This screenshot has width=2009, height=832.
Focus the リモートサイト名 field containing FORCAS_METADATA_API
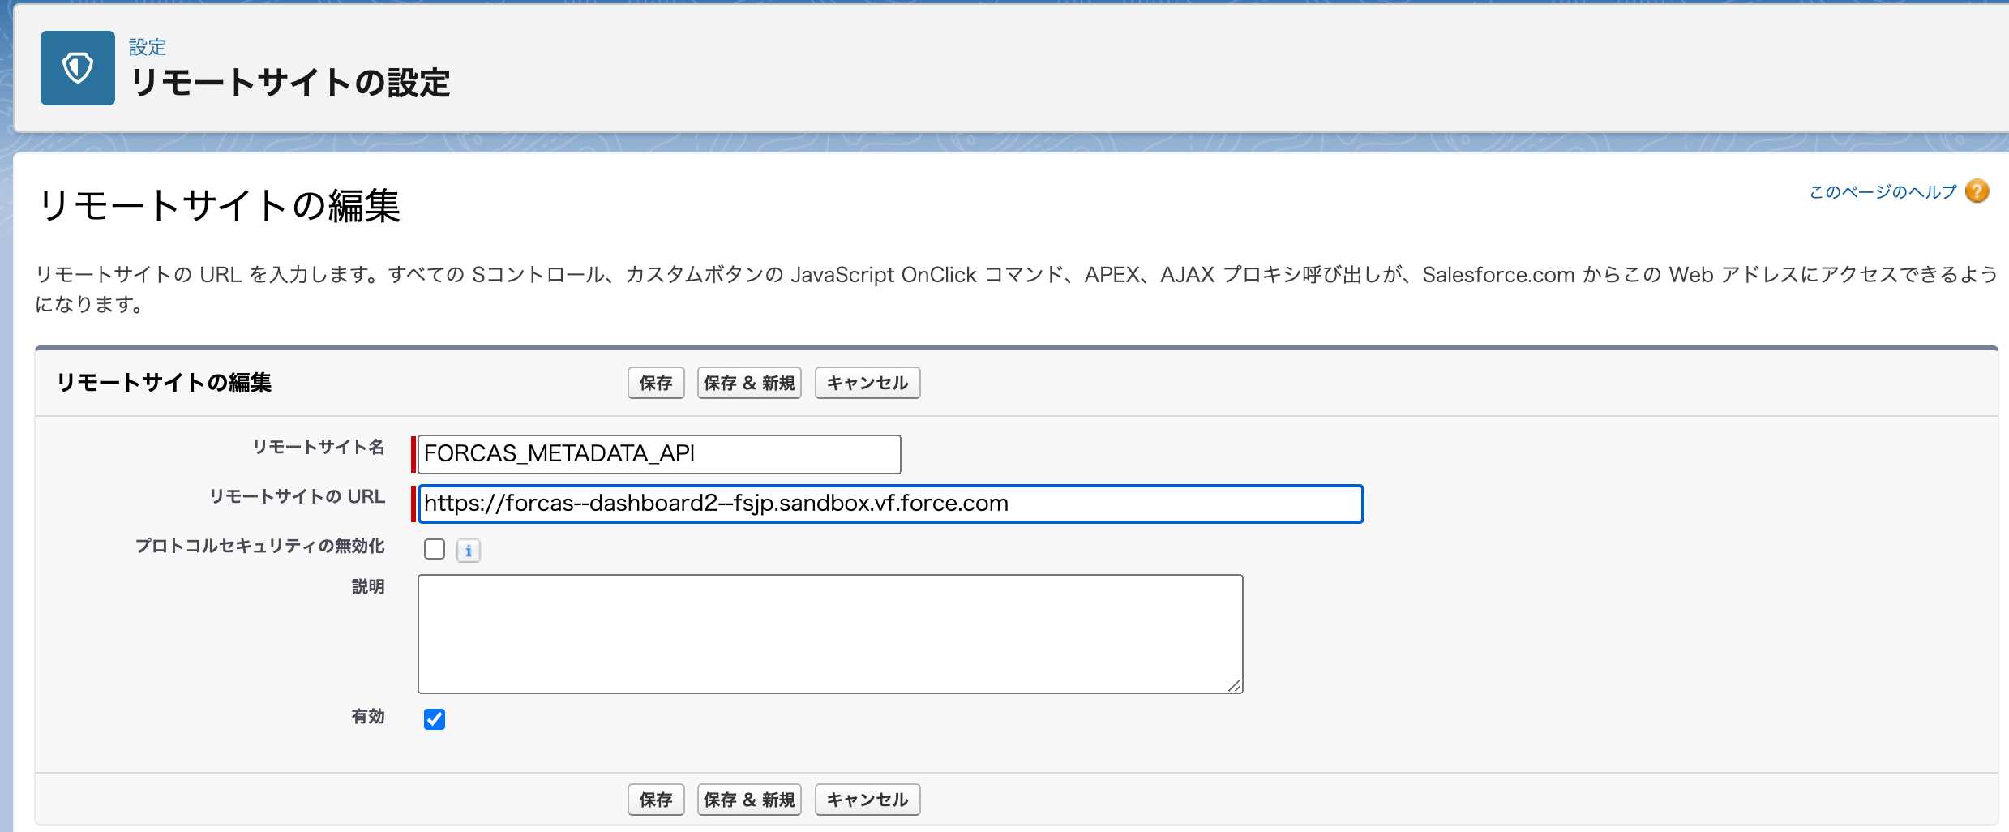coord(658,454)
